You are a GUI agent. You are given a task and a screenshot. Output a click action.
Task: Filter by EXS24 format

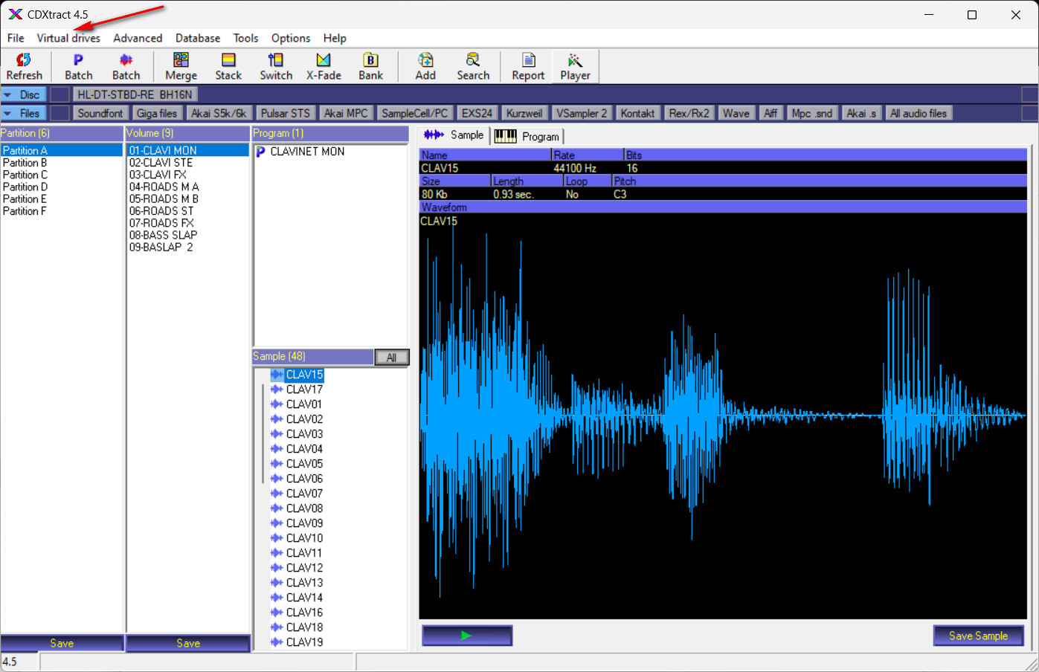477,113
